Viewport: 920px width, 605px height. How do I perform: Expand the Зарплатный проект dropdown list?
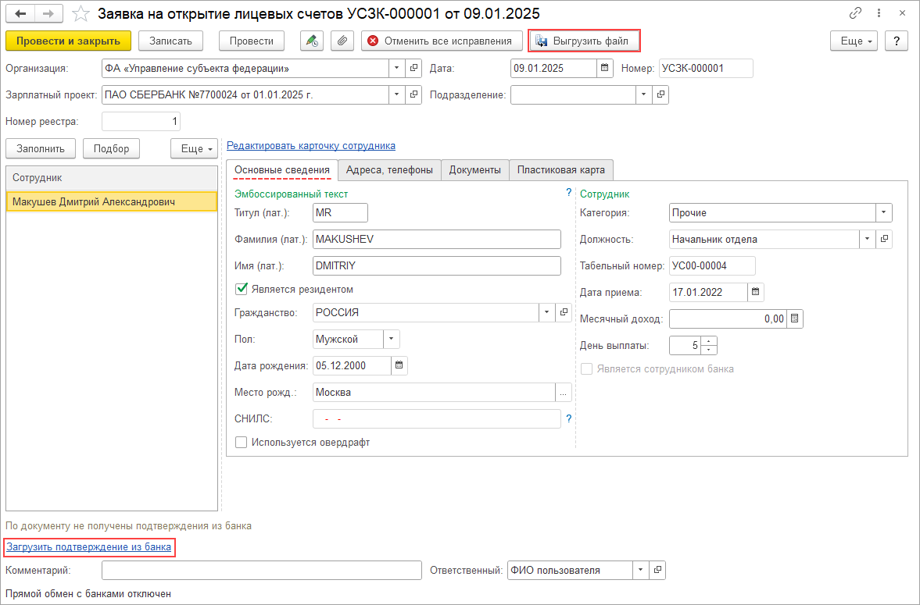(397, 94)
